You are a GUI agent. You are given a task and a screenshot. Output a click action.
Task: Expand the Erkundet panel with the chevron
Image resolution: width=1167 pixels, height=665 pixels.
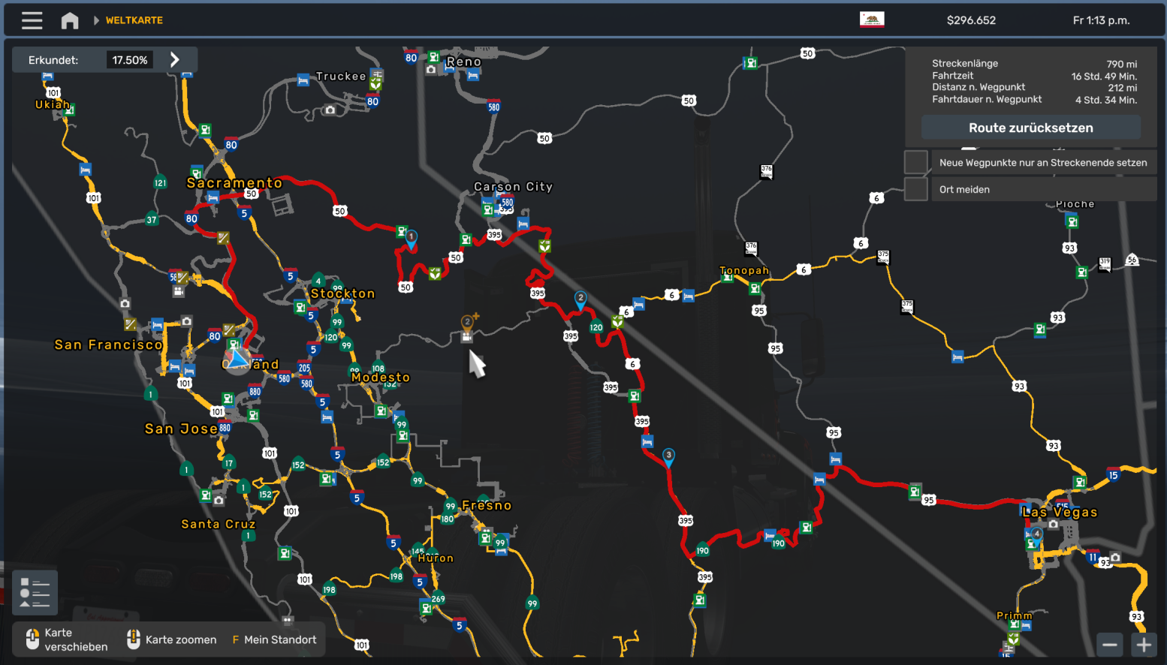coord(175,60)
